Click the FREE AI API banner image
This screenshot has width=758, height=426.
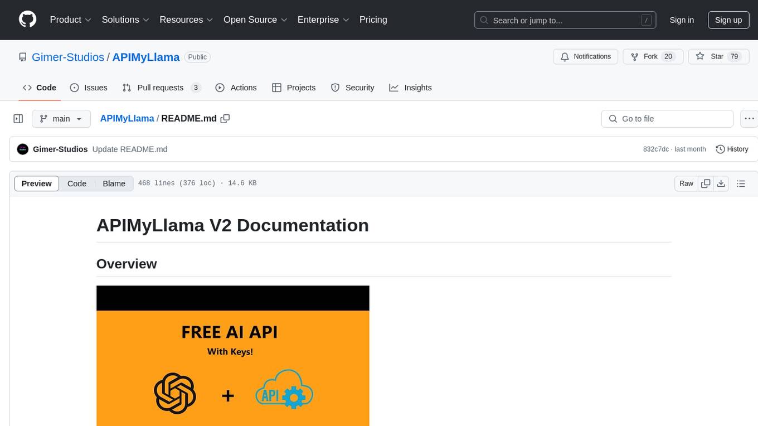(233, 356)
